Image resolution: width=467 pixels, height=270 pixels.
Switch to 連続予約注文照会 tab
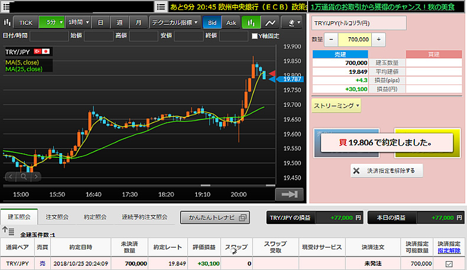tap(144, 217)
